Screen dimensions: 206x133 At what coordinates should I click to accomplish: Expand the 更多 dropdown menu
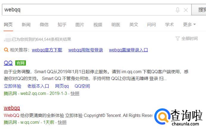[x=189, y=25]
